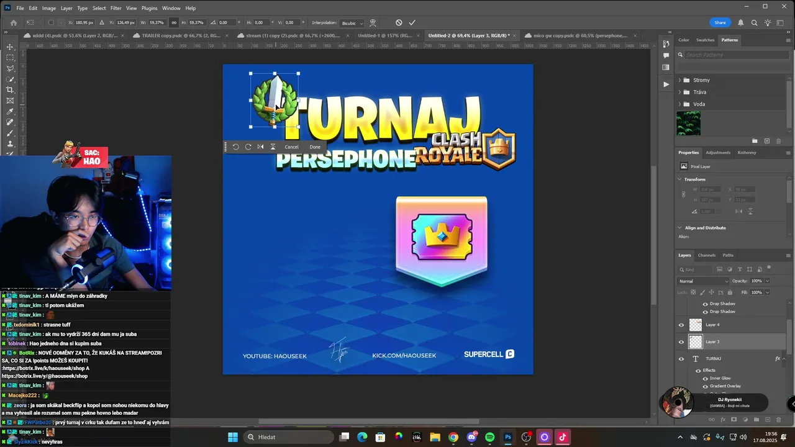Open the Filter menu
The height and width of the screenshot is (447, 795).
[x=116, y=8]
